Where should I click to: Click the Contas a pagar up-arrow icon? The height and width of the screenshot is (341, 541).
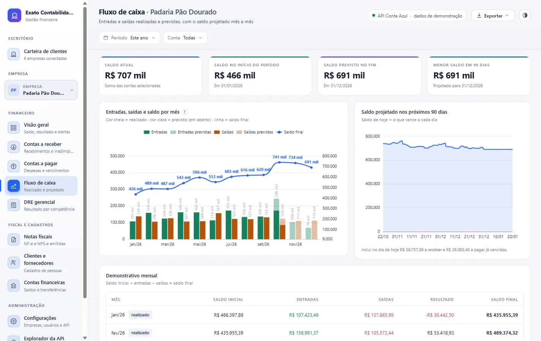click(x=14, y=166)
